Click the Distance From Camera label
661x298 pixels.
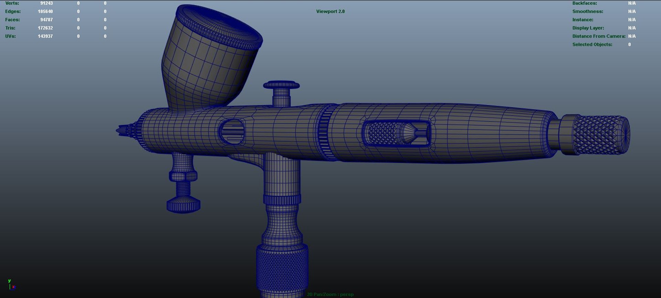click(599, 36)
